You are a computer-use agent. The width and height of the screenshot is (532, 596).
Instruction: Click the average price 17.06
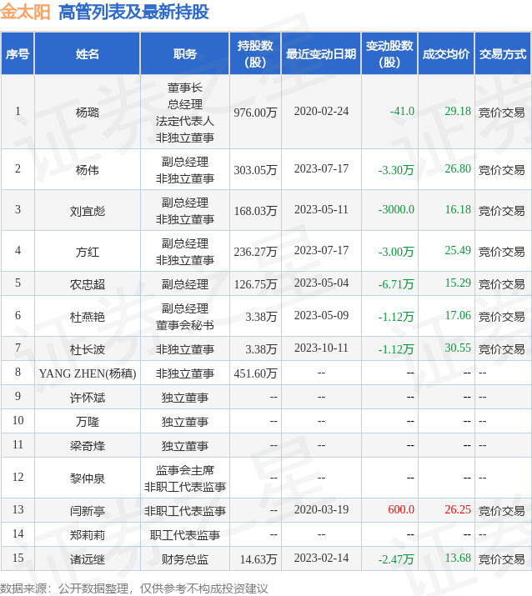coord(458,315)
